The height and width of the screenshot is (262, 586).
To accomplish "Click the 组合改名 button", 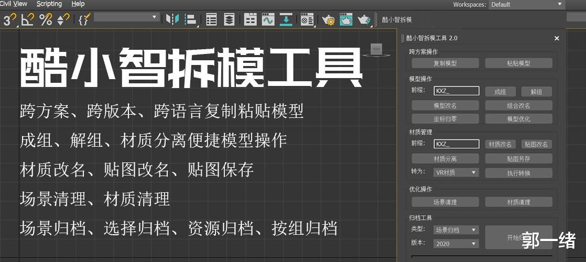I will (519, 105).
